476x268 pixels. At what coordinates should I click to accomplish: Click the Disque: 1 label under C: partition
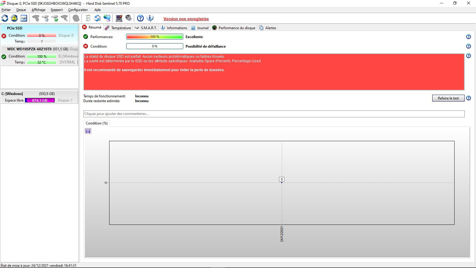[65, 100]
